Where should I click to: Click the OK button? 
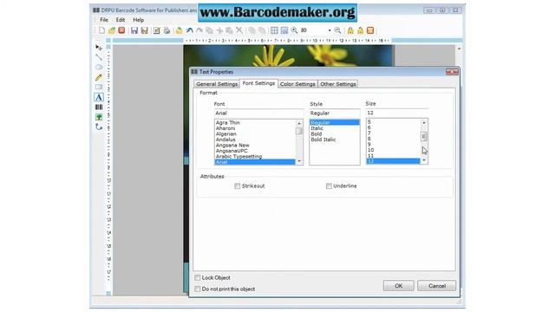399,286
